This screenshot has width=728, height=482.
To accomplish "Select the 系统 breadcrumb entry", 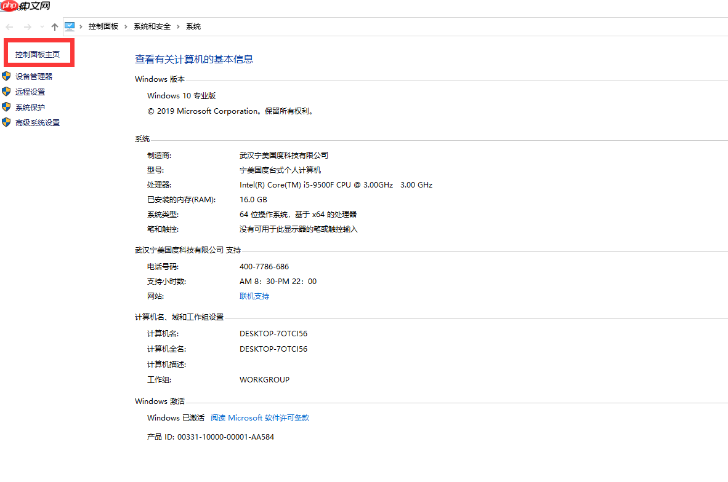I will tap(193, 26).
